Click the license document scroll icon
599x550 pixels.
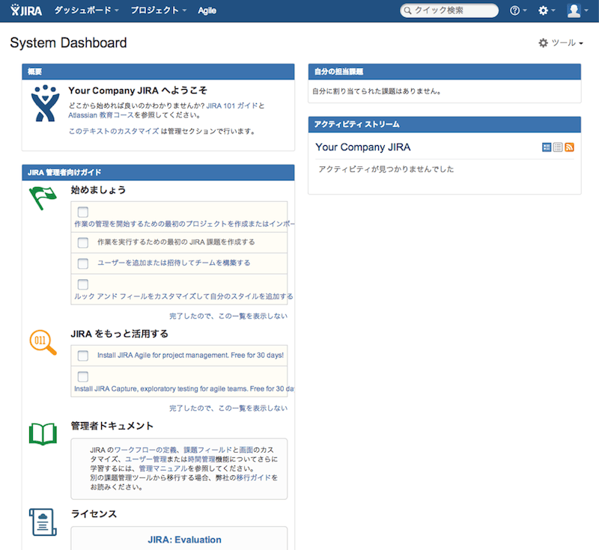(43, 522)
